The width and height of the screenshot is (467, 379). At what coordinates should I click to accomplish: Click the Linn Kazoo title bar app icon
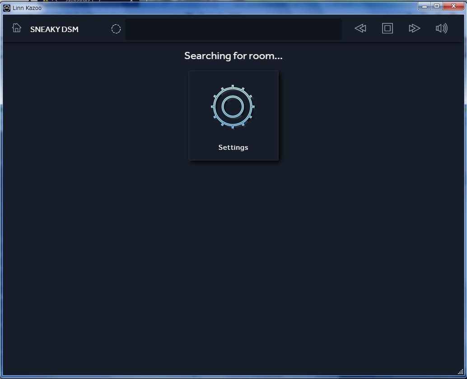[x=7, y=8]
